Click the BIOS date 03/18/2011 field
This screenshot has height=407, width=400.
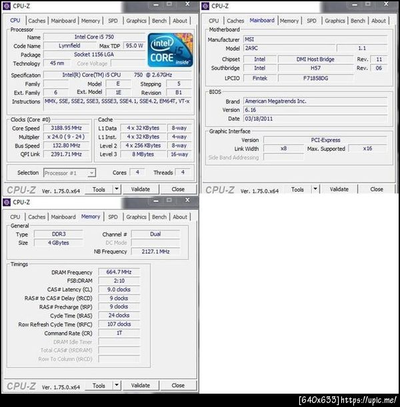[x=315, y=119]
